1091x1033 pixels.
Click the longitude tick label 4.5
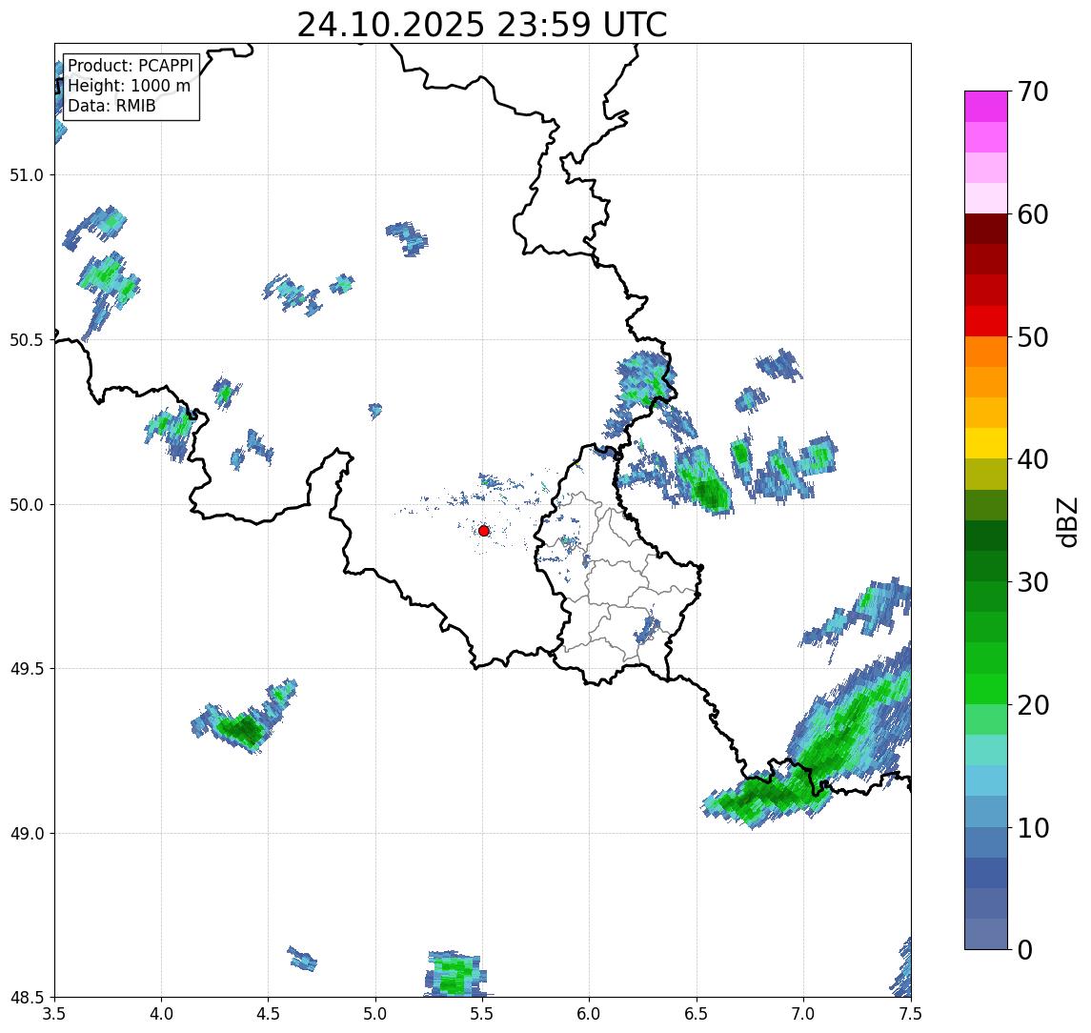(269, 1014)
